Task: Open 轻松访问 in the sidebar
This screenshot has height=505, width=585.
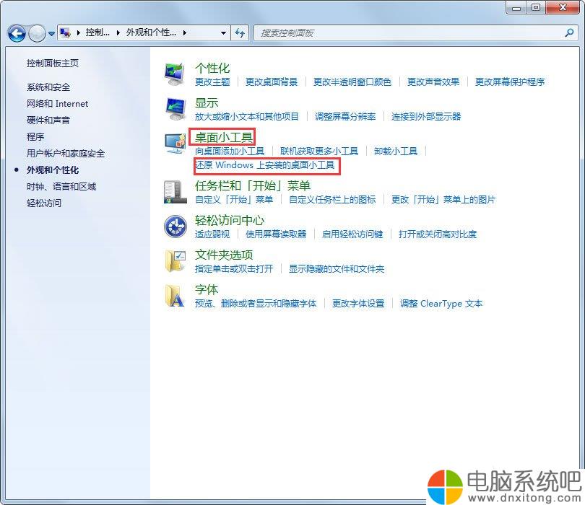Action: [x=44, y=203]
